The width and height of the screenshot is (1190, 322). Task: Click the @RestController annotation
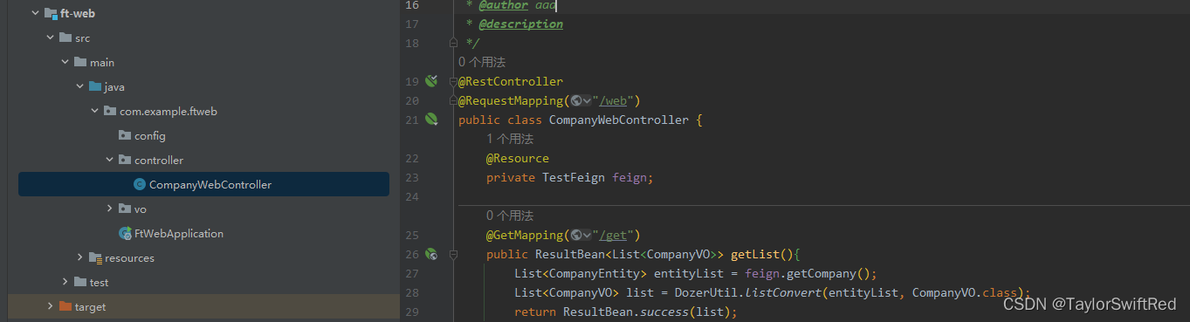click(511, 81)
